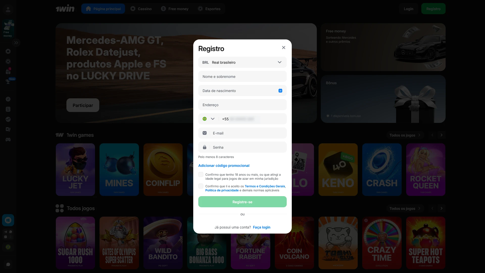Screen dimensions: 485x273
Task: Open the Página principal tab
Action: [103, 9]
